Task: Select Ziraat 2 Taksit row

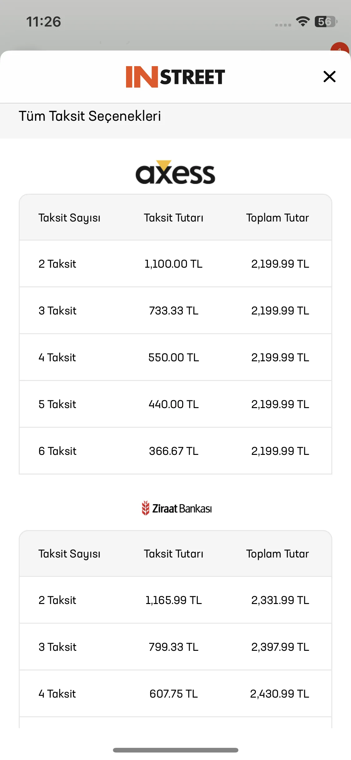Action: click(x=175, y=600)
